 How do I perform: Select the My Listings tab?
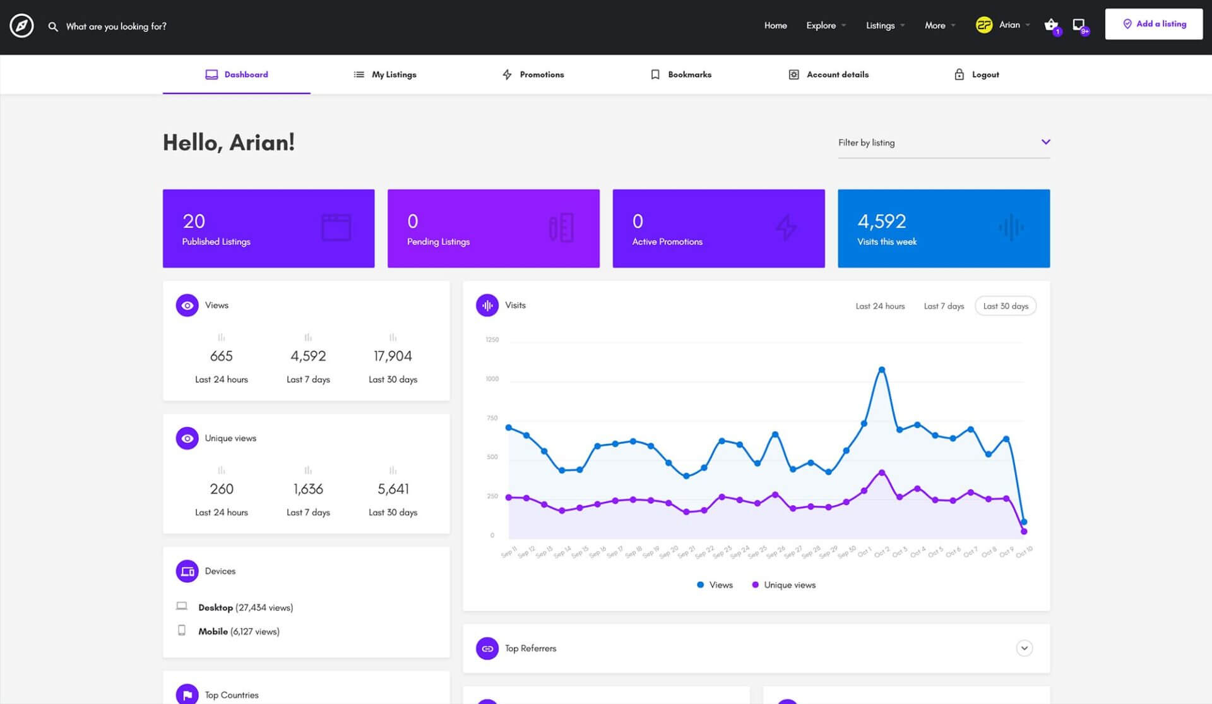click(x=394, y=74)
